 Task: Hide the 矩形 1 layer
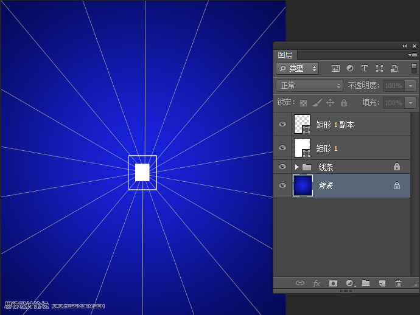click(x=282, y=148)
